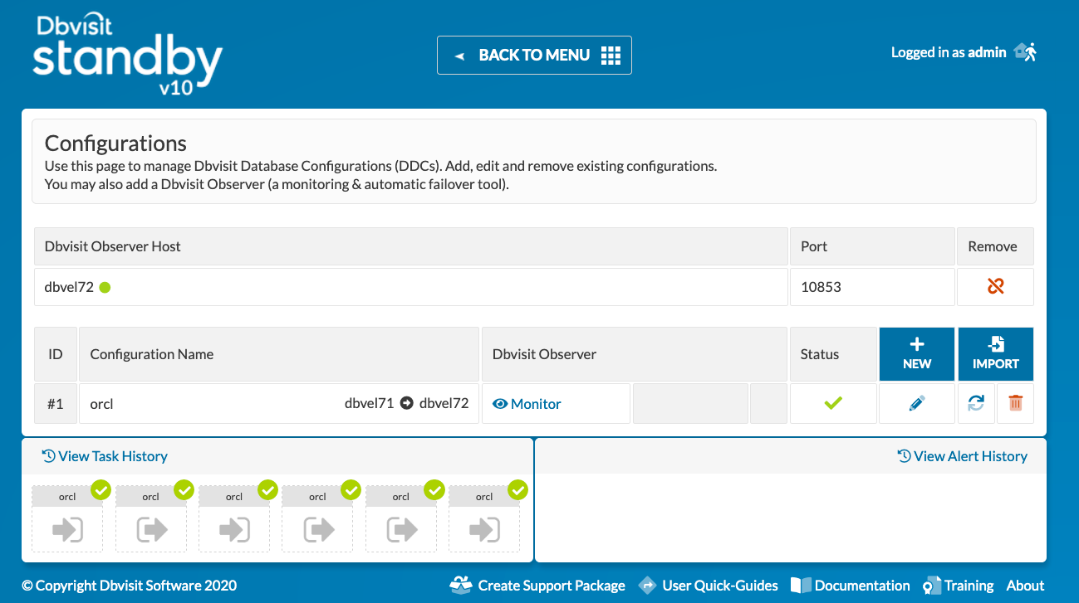Screen dimensions: 1079x603
Task: Open the About page
Action: (1025, 586)
